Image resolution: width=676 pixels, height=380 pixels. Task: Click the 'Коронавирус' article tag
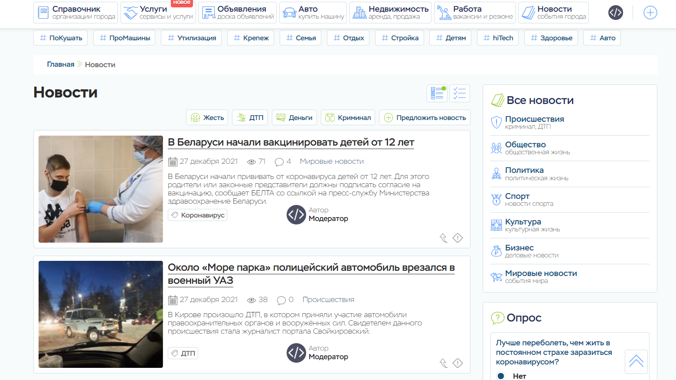[x=198, y=215]
